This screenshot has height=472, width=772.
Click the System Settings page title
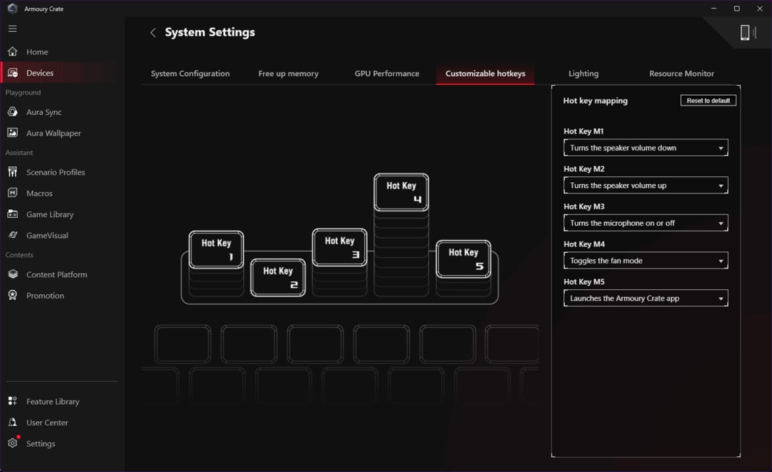210,32
